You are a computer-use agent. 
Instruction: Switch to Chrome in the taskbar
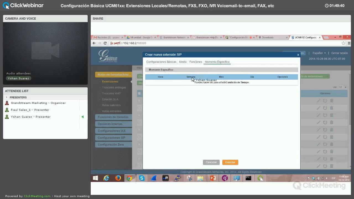tap(129, 178)
